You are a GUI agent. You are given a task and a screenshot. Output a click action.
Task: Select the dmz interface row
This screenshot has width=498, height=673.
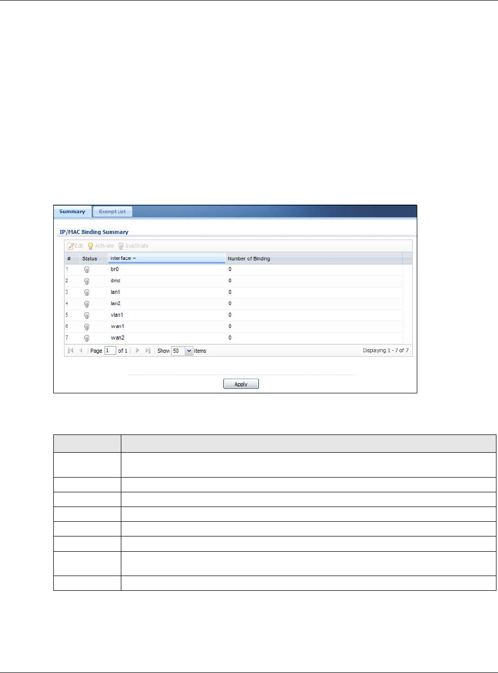pos(234,281)
